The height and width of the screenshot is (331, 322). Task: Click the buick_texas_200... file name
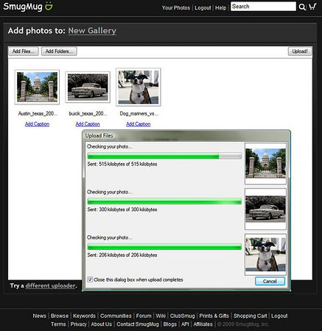(x=88, y=113)
